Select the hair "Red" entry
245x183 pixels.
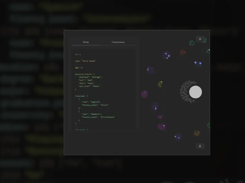pos(90,80)
